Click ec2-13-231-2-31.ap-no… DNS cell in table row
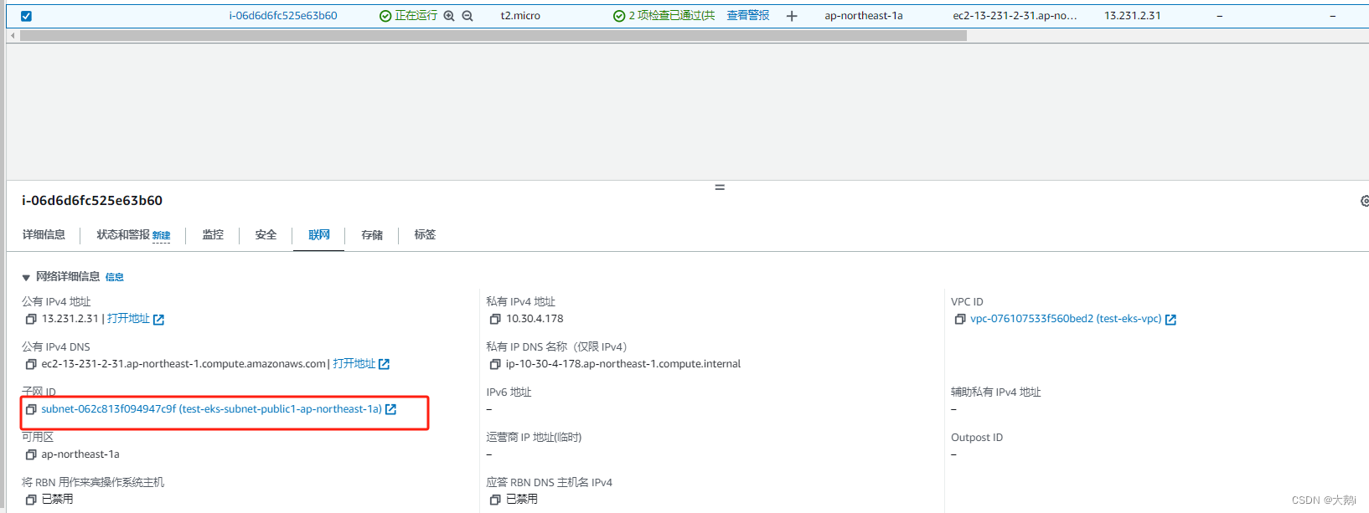 (x=1015, y=16)
